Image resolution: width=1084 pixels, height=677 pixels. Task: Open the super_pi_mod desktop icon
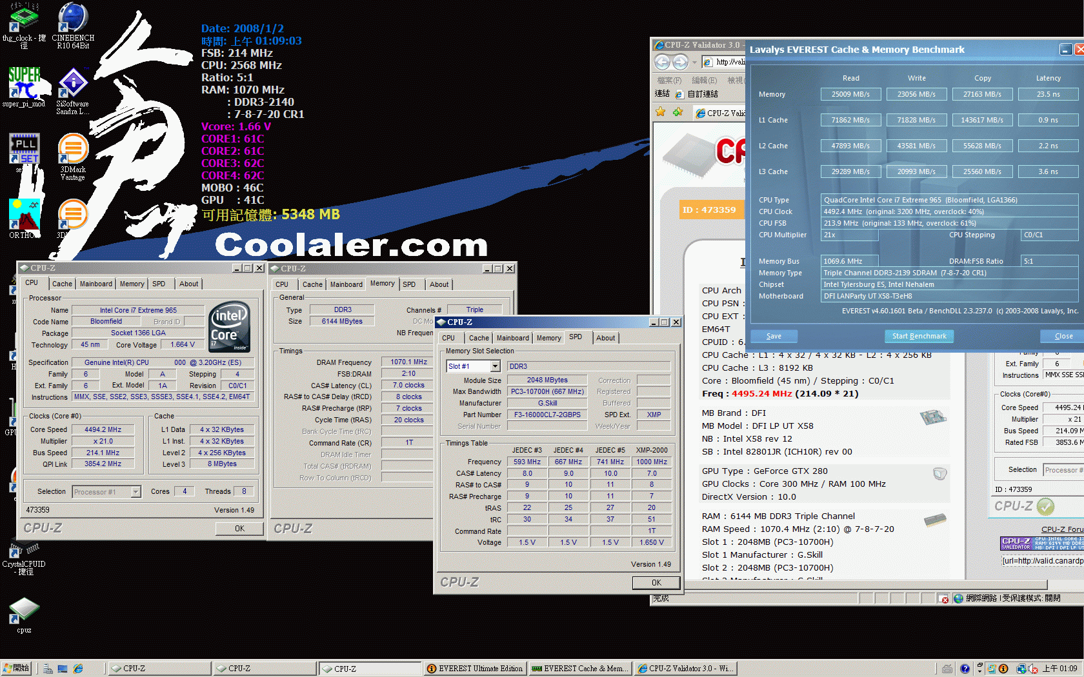[24, 86]
